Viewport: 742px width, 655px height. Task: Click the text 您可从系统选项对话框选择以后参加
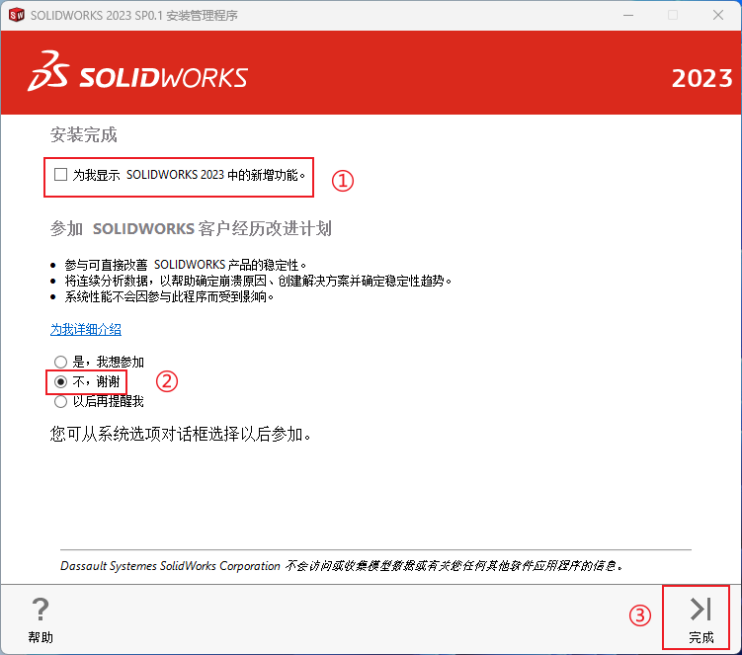click(x=180, y=434)
